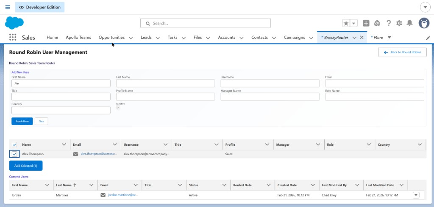Expand the Accounts tab chevron
The image size is (434, 207).
tap(241, 38)
